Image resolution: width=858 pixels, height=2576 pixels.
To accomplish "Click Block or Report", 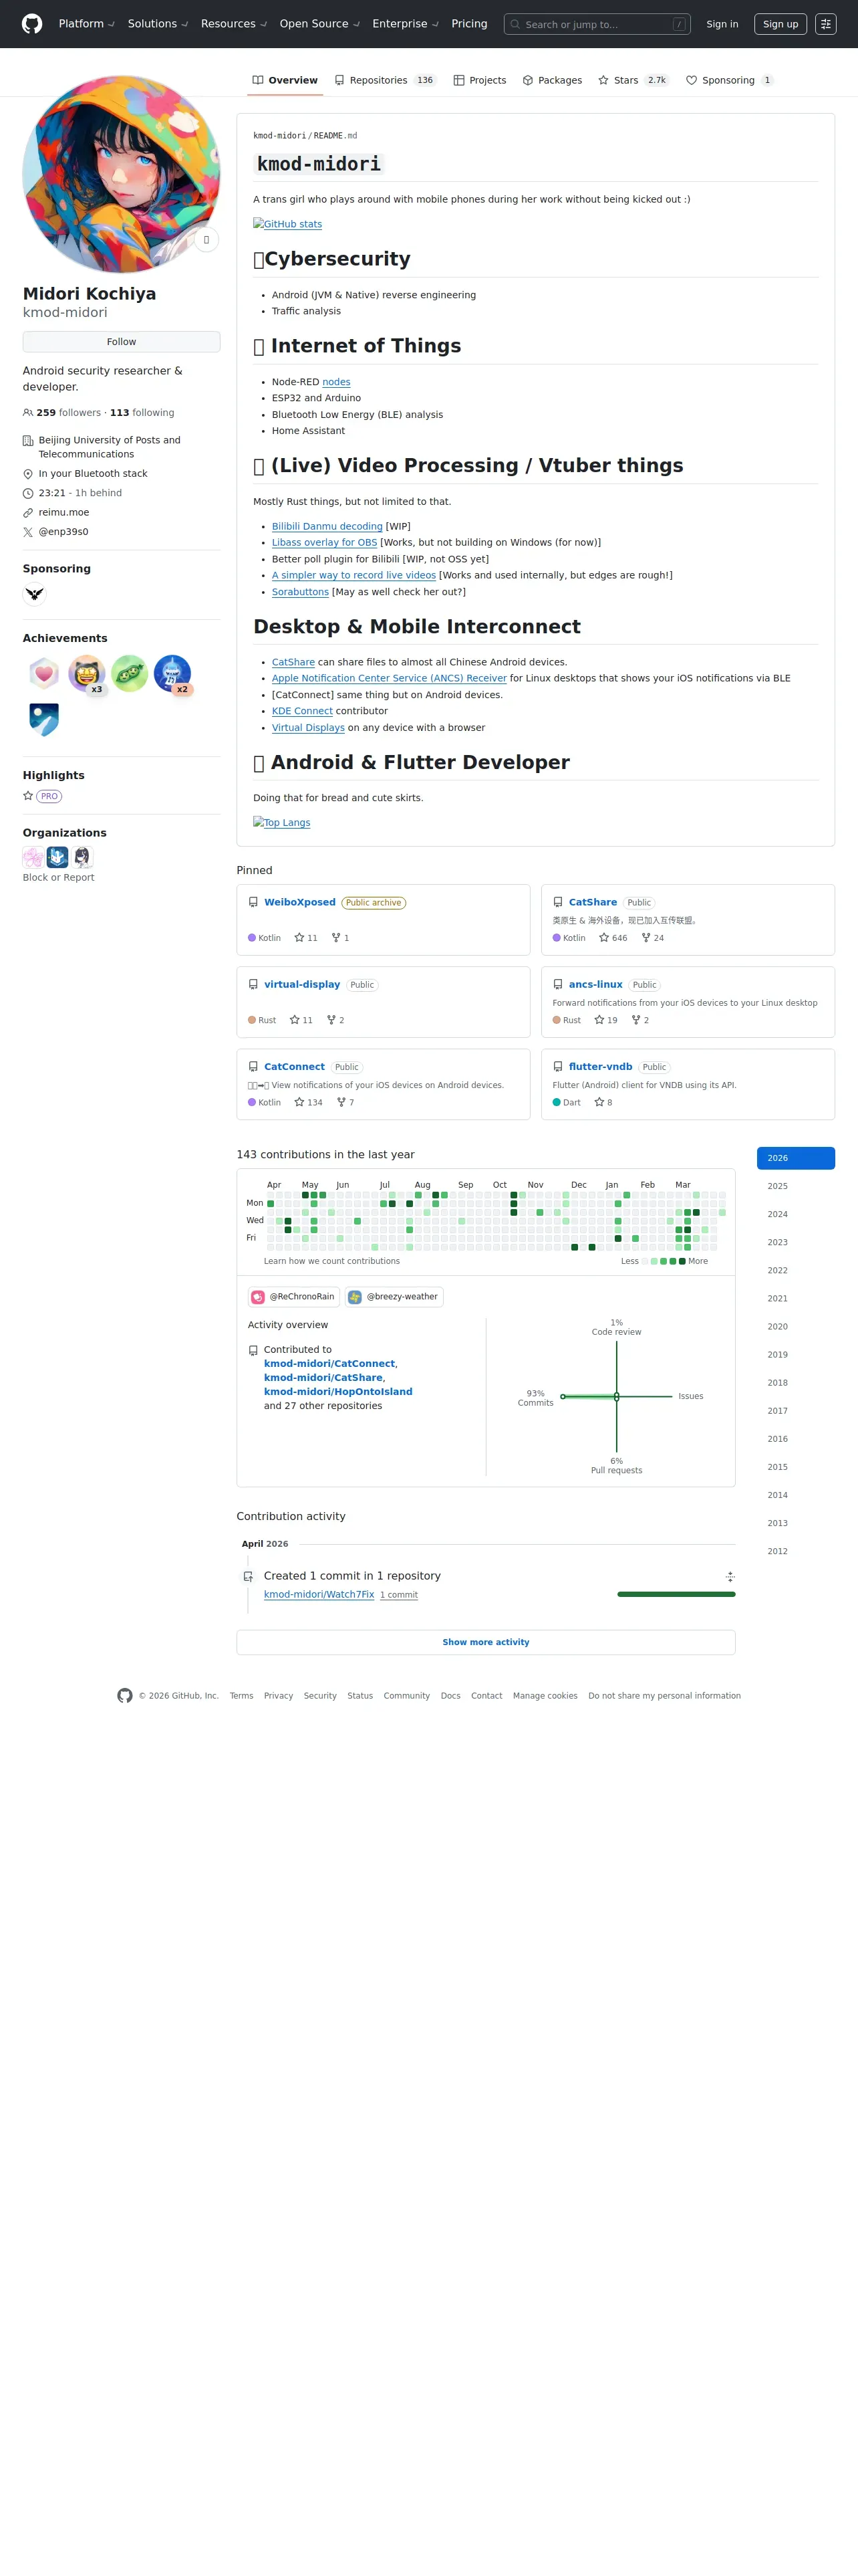I will click(59, 878).
